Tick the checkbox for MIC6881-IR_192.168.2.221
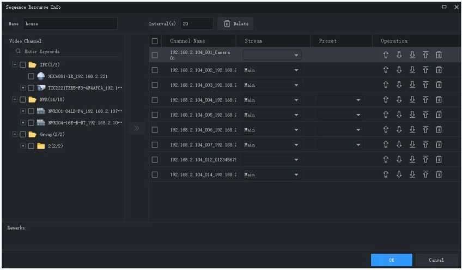The image size is (463, 270). (31, 76)
